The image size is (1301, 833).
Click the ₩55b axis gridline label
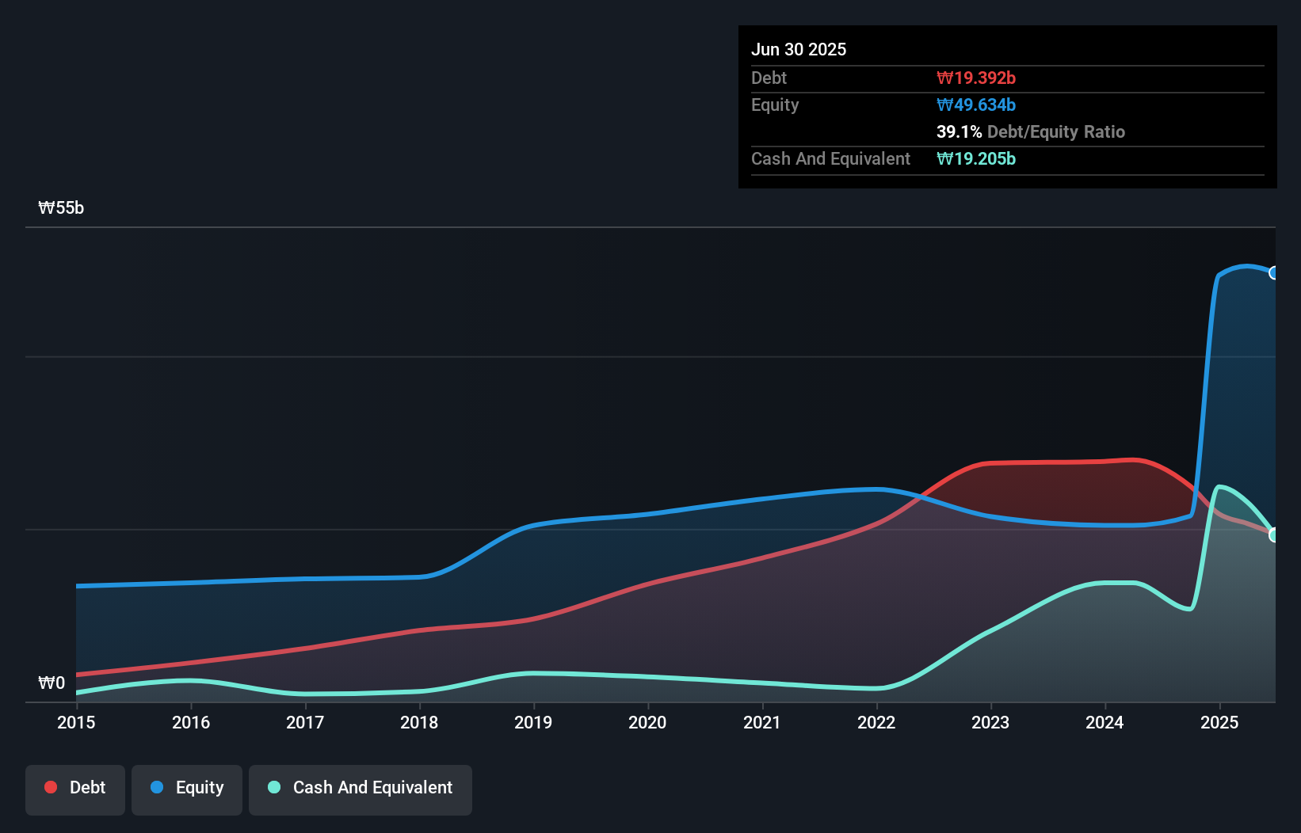pyautogui.click(x=60, y=208)
